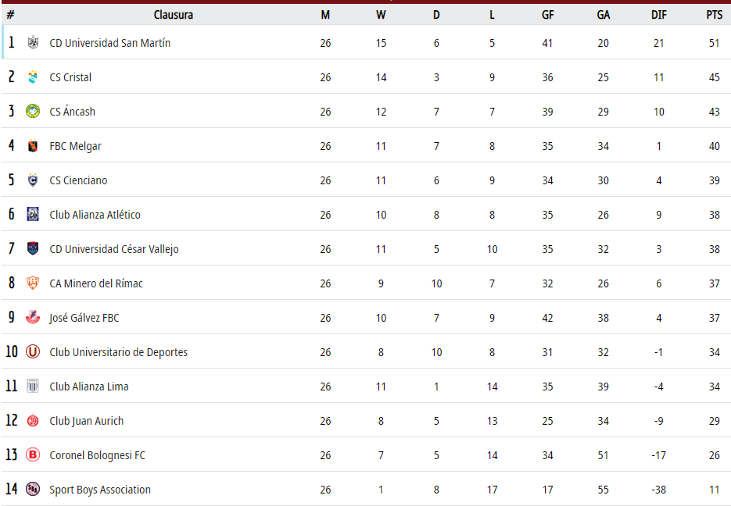731x506 pixels.
Task: Click the CD Universidad San Martín club crest
Action: click(x=33, y=43)
